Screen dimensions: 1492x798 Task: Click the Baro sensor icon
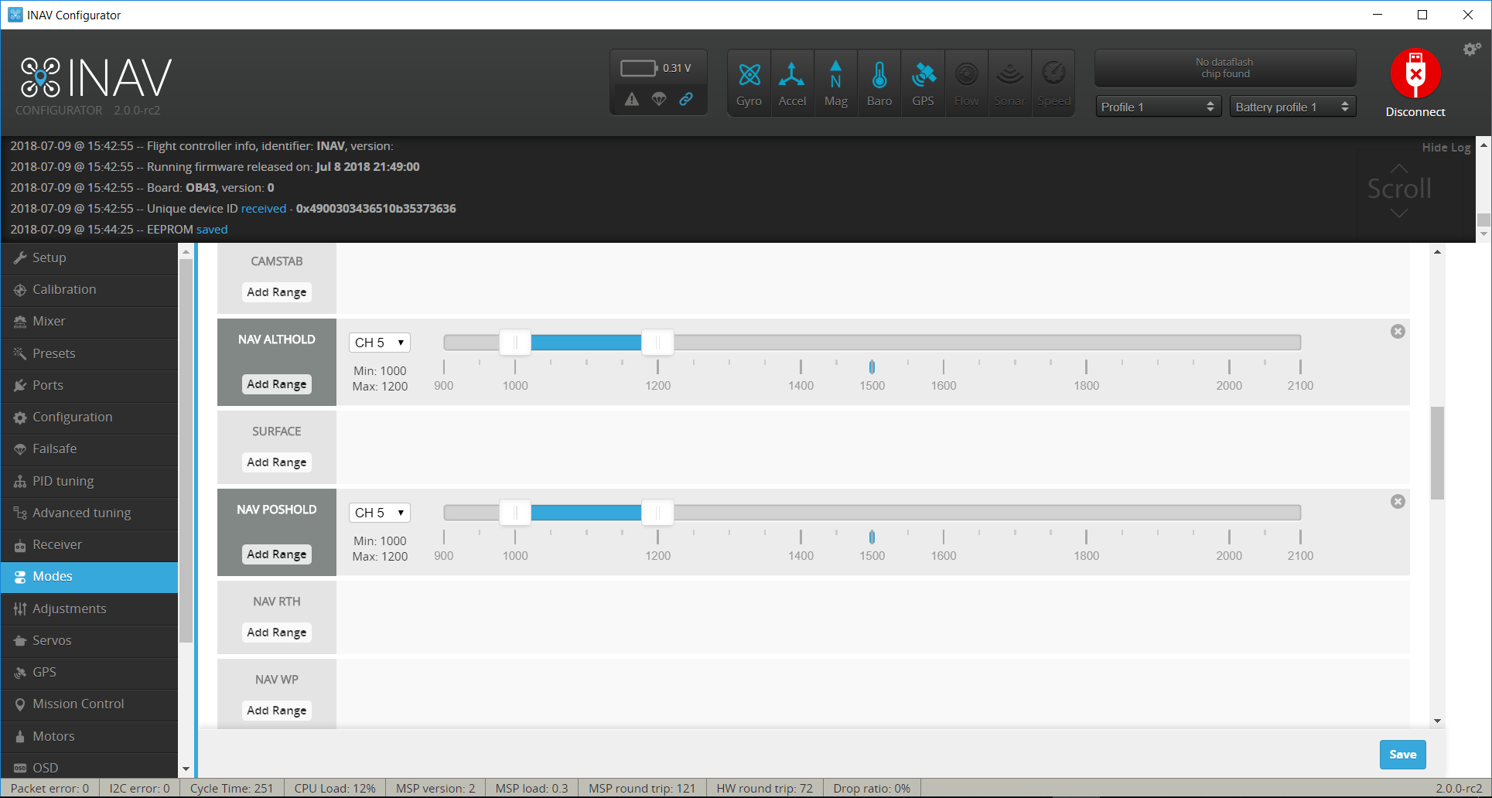click(x=879, y=81)
